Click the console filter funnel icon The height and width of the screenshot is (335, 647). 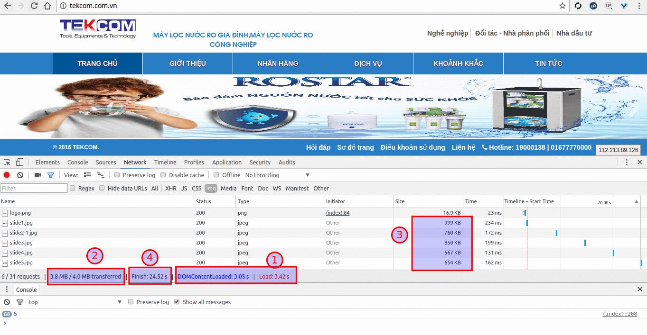point(20,302)
